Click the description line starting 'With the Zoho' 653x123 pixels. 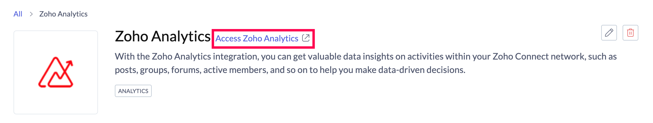tap(365, 56)
